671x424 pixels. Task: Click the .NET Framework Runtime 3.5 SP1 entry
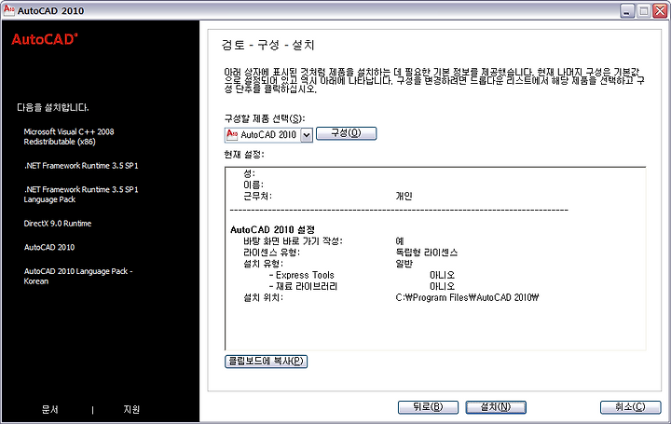click(81, 166)
